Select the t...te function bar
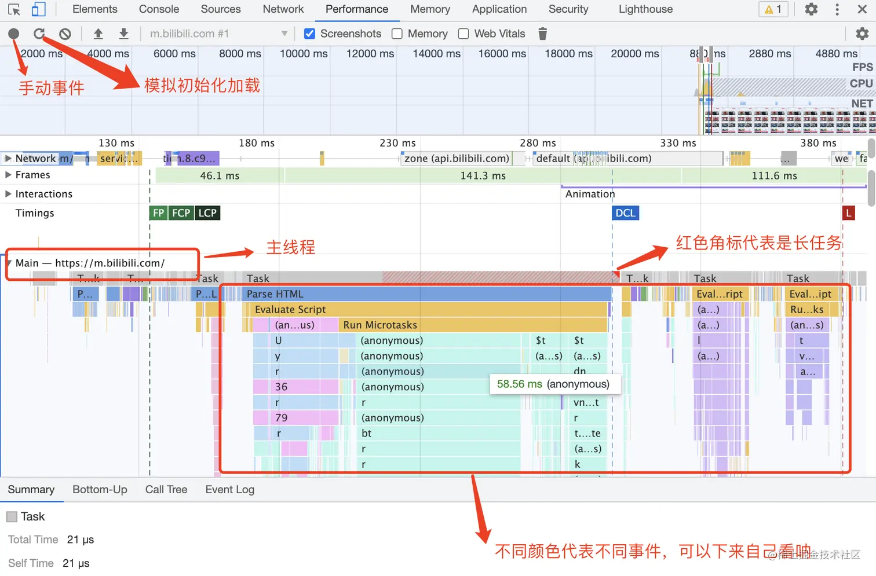Viewport: 876px width, 576px height. tap(588, 433)
